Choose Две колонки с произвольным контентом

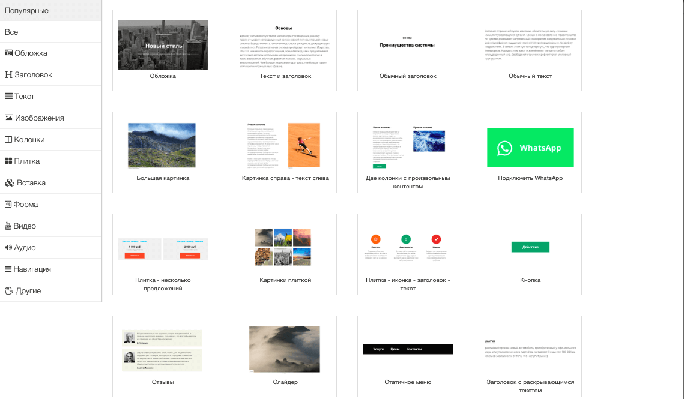(x=408, y=152)
